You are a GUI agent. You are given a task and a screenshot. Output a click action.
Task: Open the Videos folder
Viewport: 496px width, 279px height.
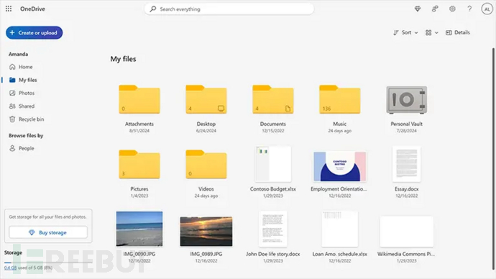click(x=206, y=164)
